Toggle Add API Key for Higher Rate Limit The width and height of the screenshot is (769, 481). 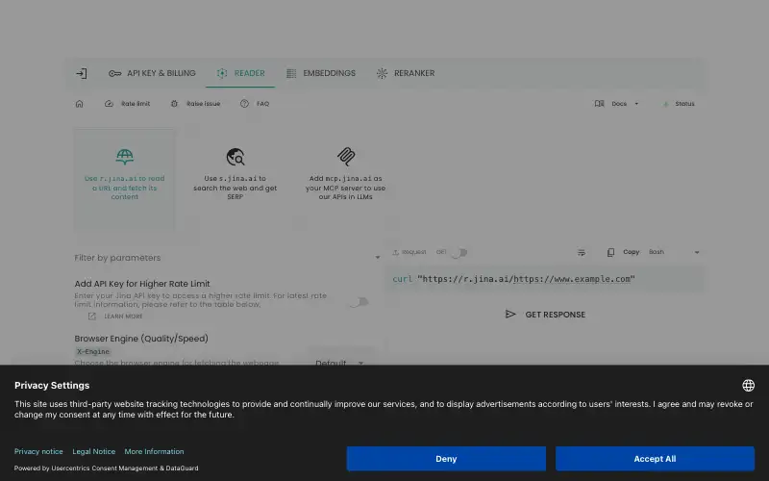[x=359, y=302]
